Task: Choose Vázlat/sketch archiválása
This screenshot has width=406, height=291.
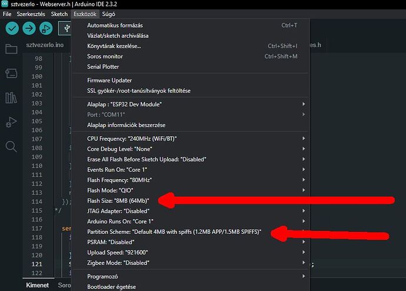Action: [x=190, y=36]
